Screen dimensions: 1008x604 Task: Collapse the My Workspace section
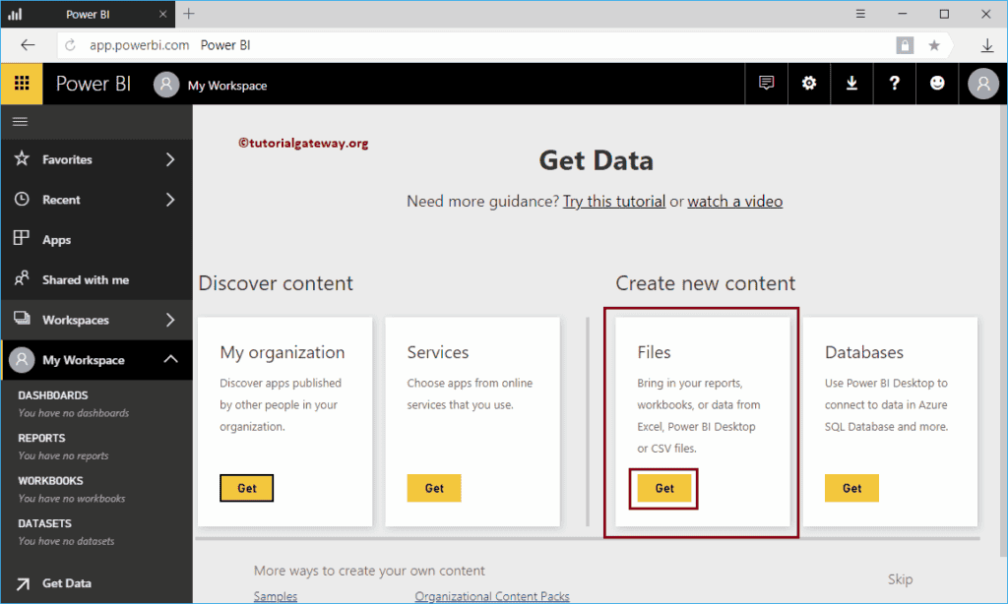click(170, 360)
